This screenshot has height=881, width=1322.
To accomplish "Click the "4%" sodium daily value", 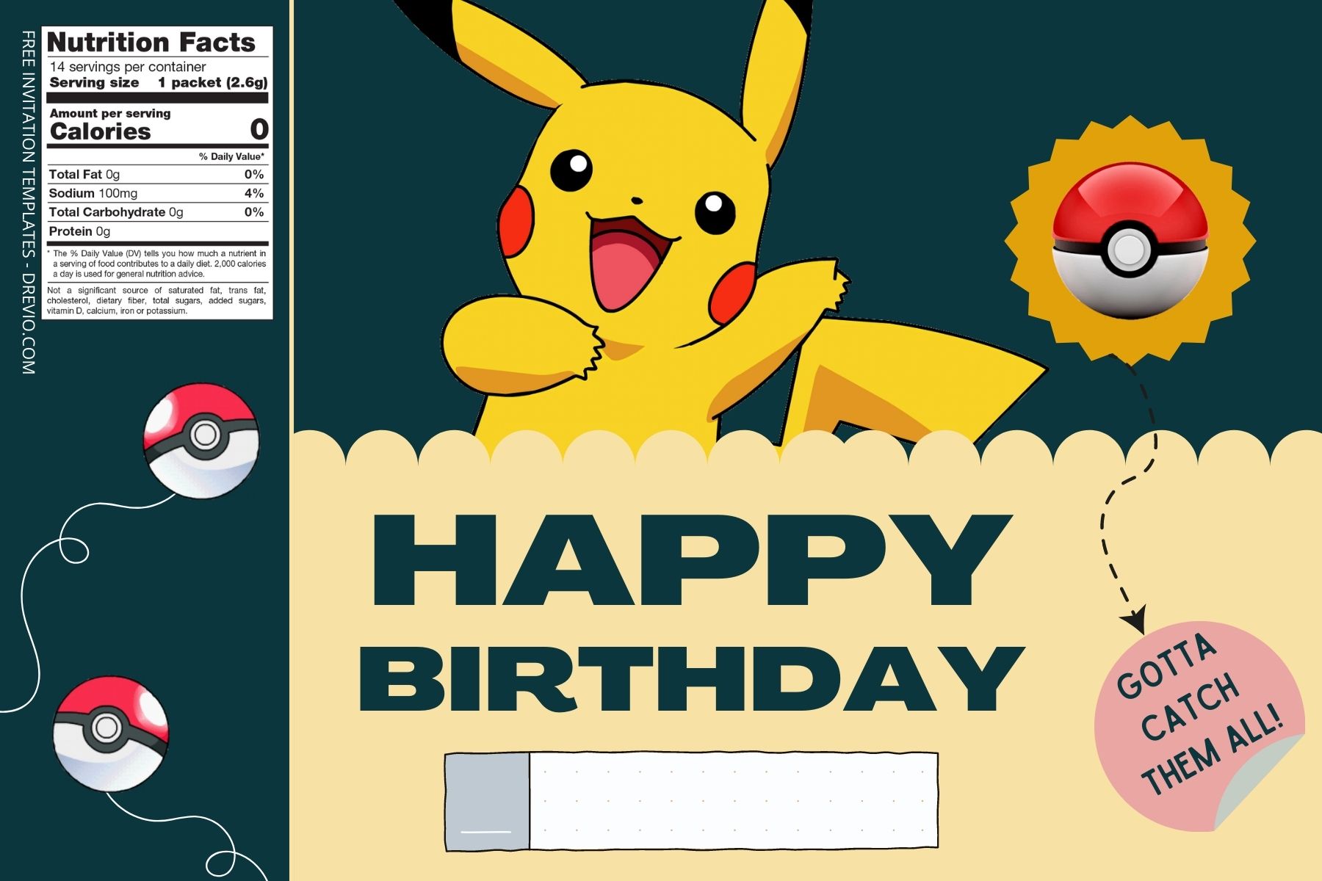I will point(254,193).
